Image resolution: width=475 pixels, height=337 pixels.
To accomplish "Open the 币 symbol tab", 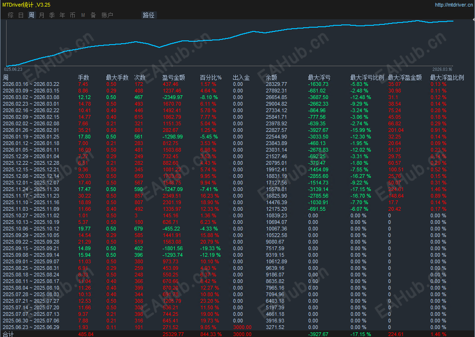I will coord(72,15).
